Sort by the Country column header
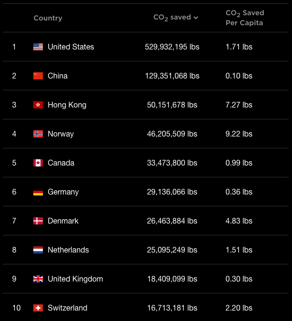 point(48,18)
